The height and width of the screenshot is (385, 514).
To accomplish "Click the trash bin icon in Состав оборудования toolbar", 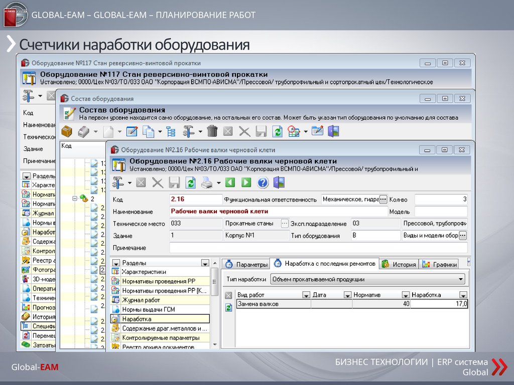I will click(212, 132).
